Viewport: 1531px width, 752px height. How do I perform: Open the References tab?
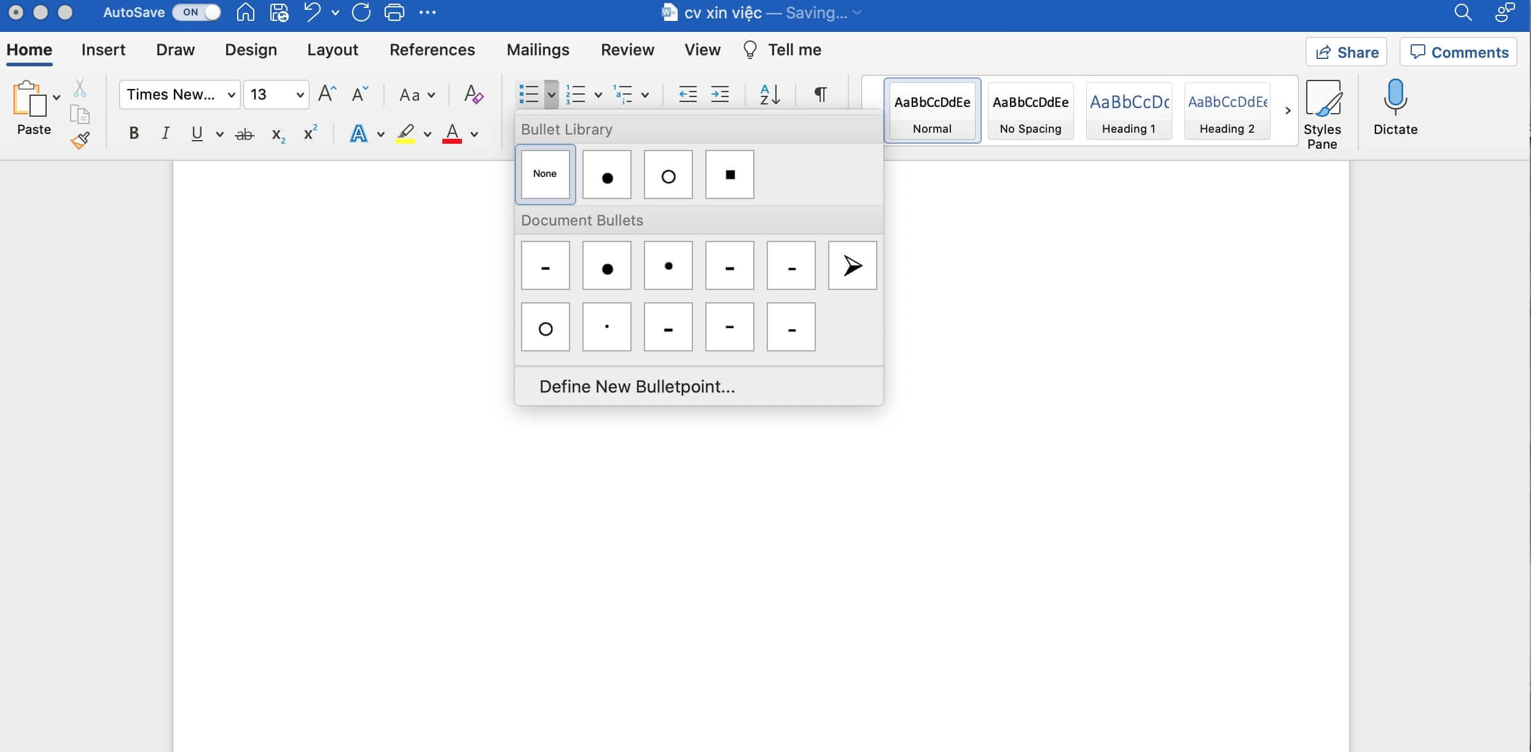coord(432,50)
